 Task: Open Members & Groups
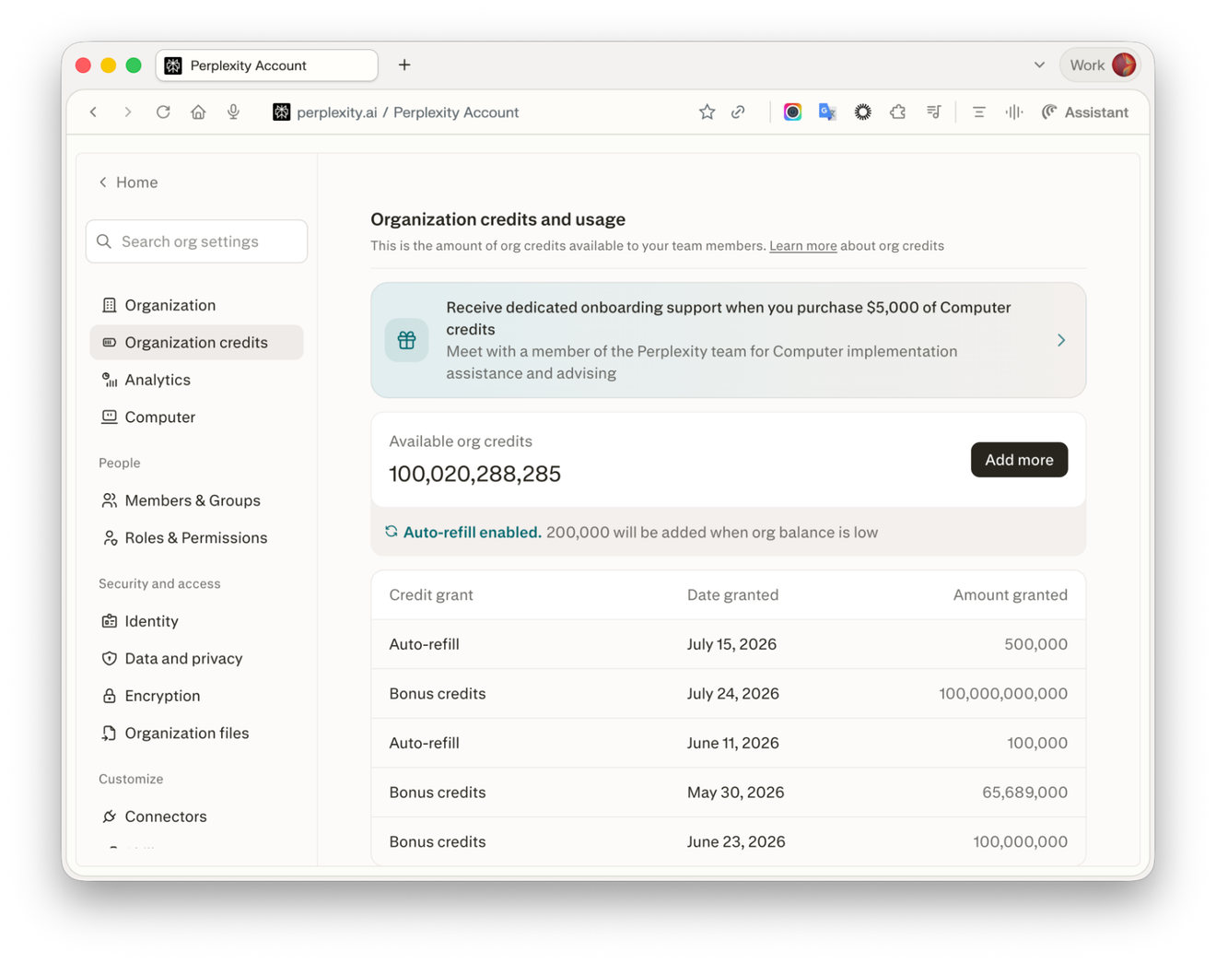196,500
